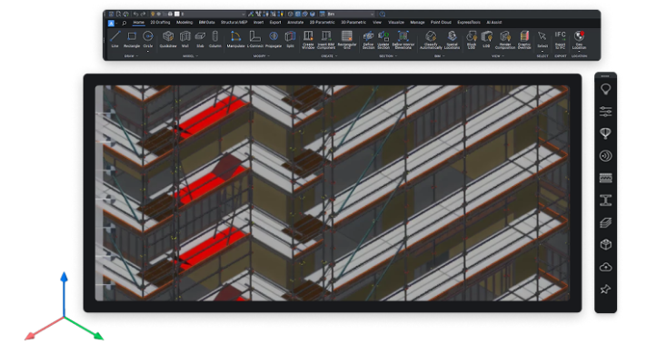This screenshot has height=344, width=647.
Task: Start Define Interior Elevations
Action: pyautogui.click(x=403, y=40)
